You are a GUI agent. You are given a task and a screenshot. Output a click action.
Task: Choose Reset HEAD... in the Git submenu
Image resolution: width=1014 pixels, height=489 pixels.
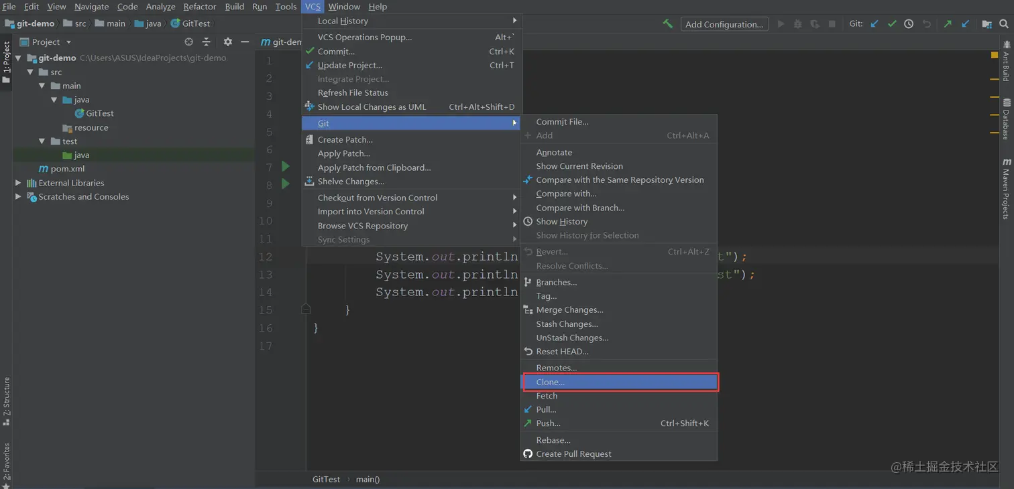click(x=619, y=351)
